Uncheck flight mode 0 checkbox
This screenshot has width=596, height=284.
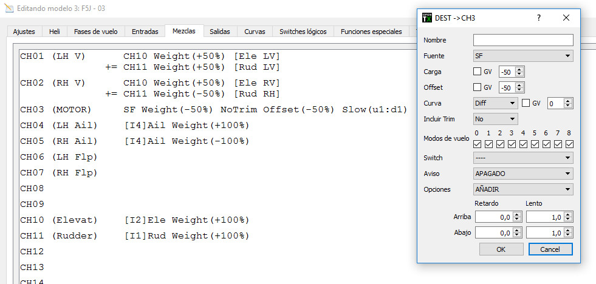click(x=477, y=144)
